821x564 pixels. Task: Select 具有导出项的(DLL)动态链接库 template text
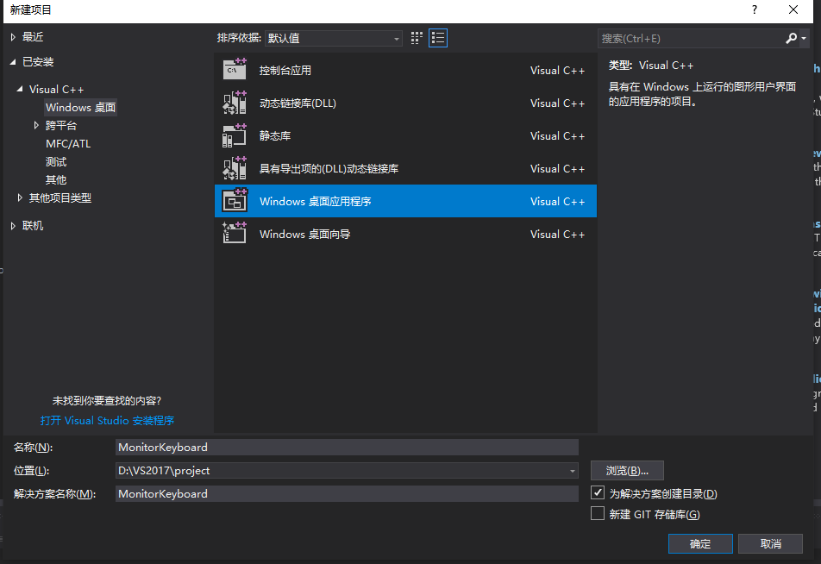click(x=329, y=169)
